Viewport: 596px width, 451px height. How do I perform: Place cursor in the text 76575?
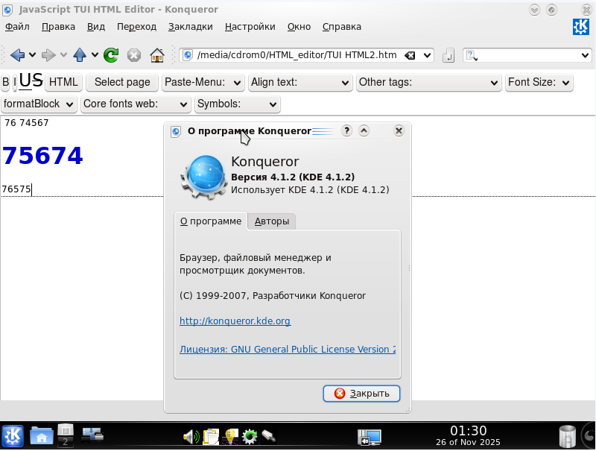point(16,189)
